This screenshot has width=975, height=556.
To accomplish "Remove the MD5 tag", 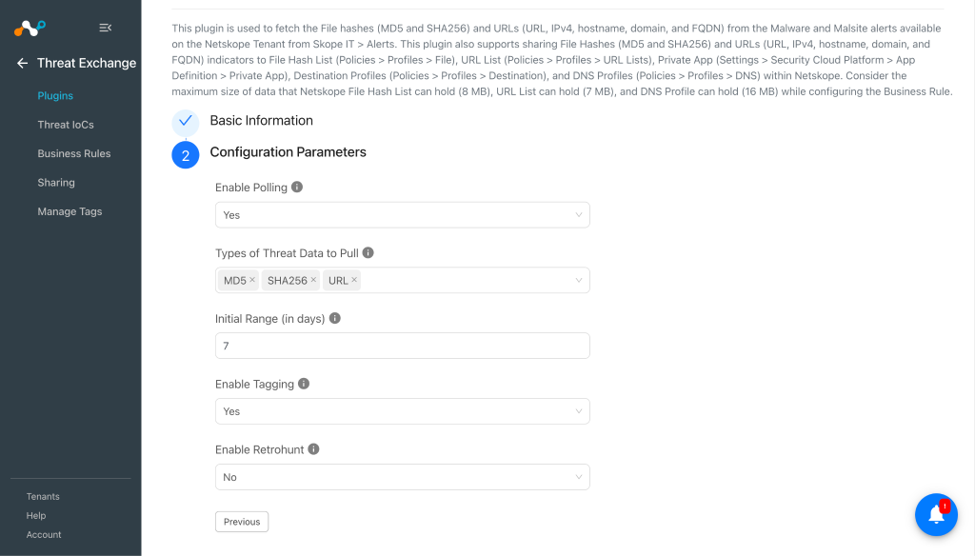I will point(252,280).
